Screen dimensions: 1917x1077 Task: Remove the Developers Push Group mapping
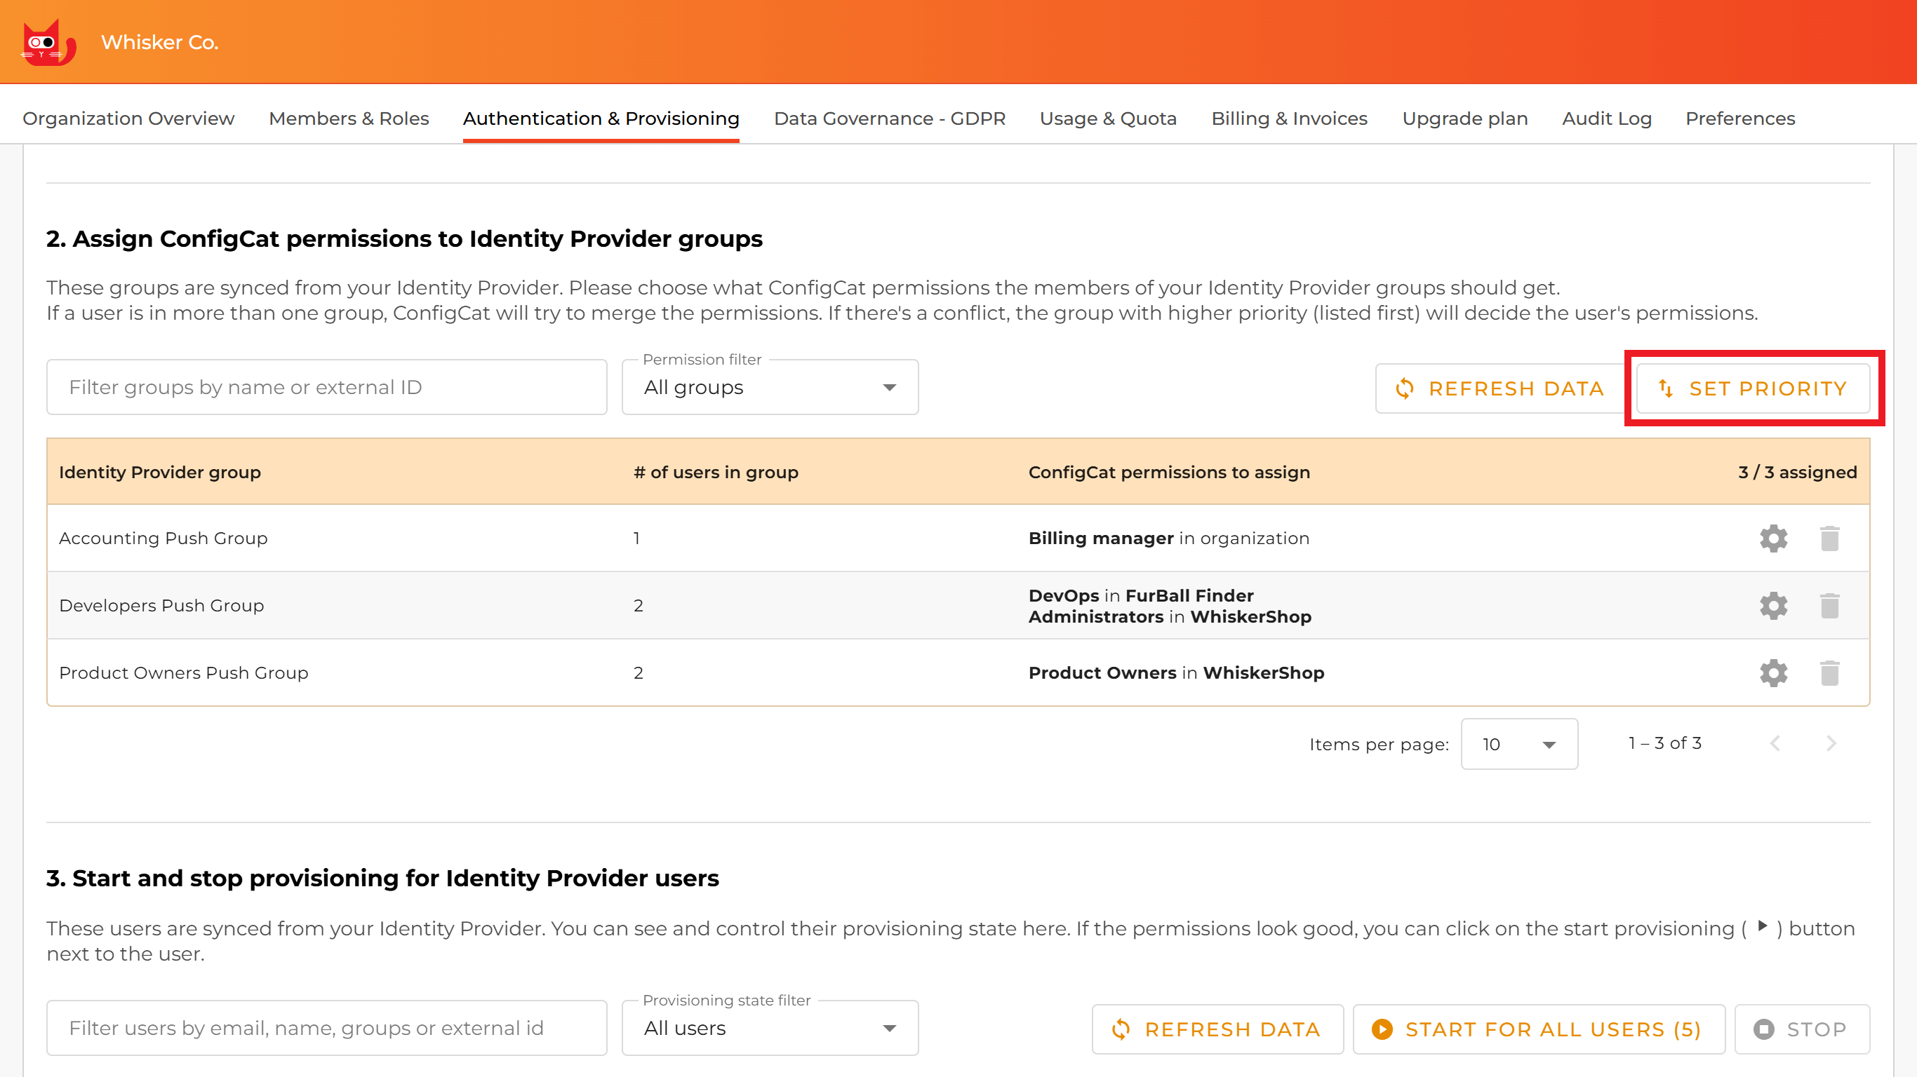pyautogui.click(x=1831, y=604)
